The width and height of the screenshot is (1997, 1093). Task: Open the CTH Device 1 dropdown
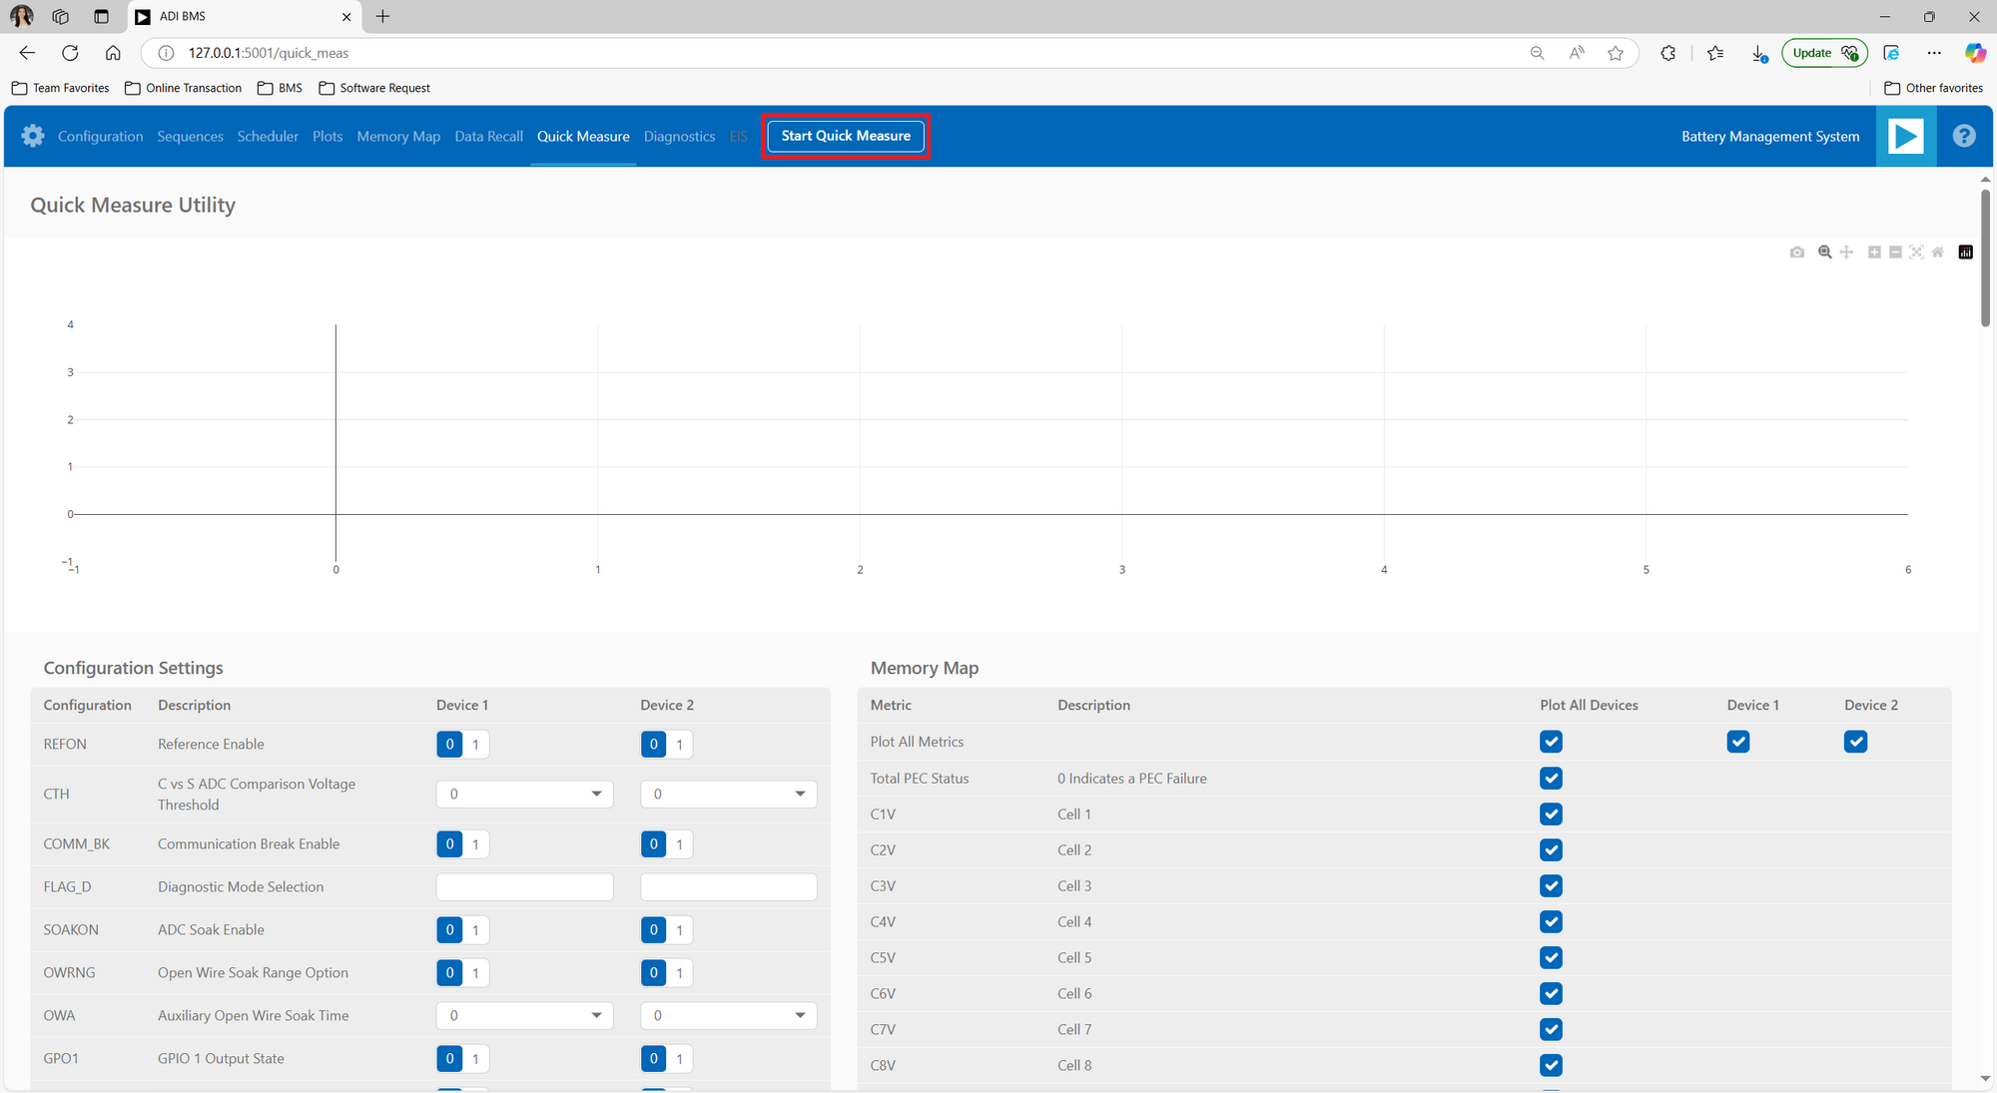(524, 794)
